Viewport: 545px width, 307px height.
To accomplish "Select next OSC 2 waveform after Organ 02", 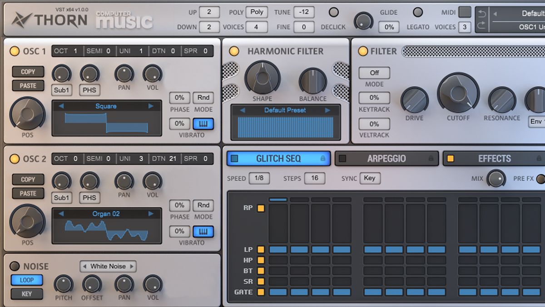I will point(151,213).
